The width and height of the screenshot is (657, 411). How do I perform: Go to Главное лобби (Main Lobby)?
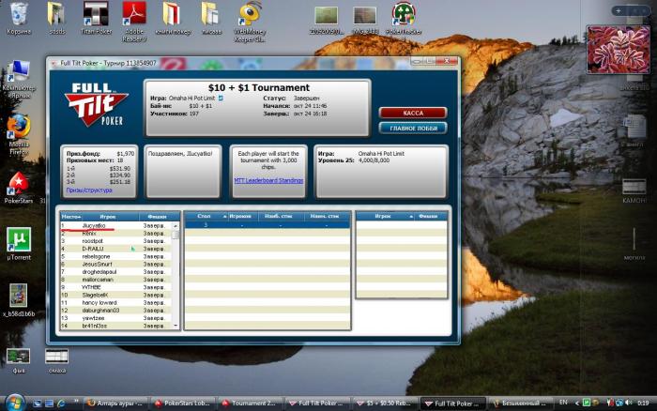(413, 129)
